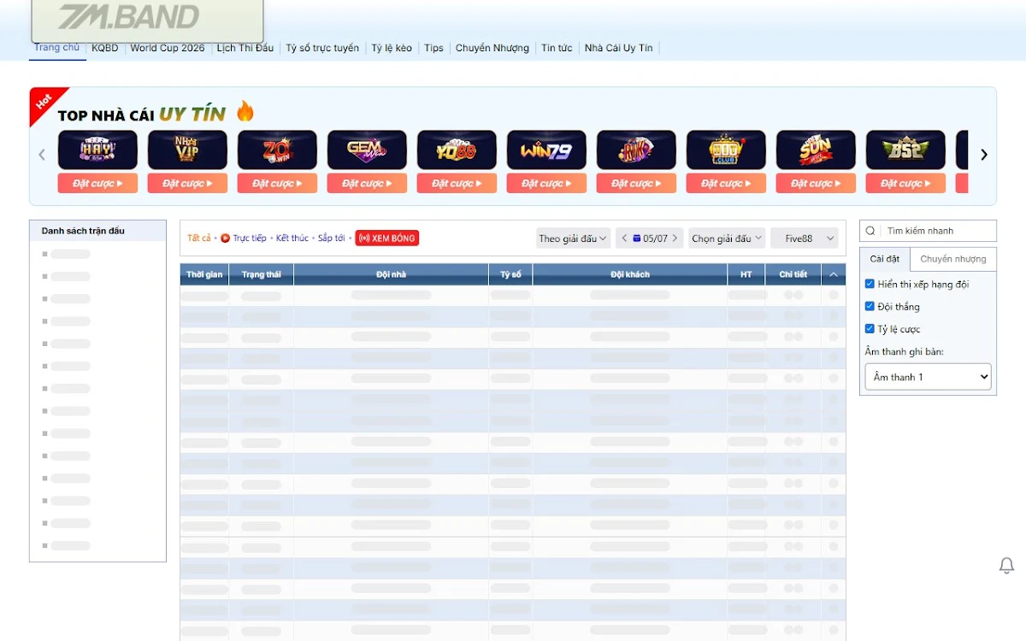Open the YO88 bookmaker logo
The width and height of the screenshot is (1026, 641).
457,150
